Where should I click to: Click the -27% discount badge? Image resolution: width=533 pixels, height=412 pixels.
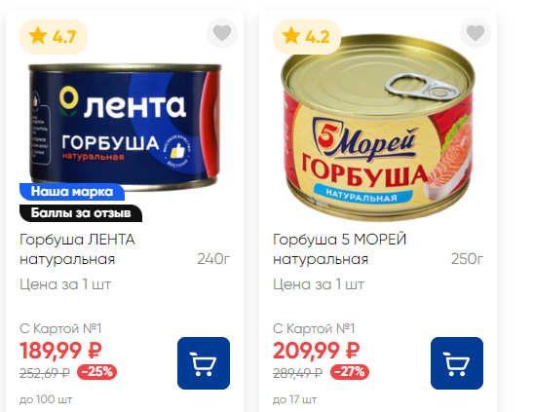[350, 372]
